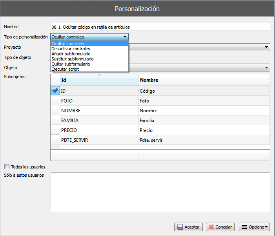
Task: Choose Quitar subformulario option
Action: coord(89,64)
